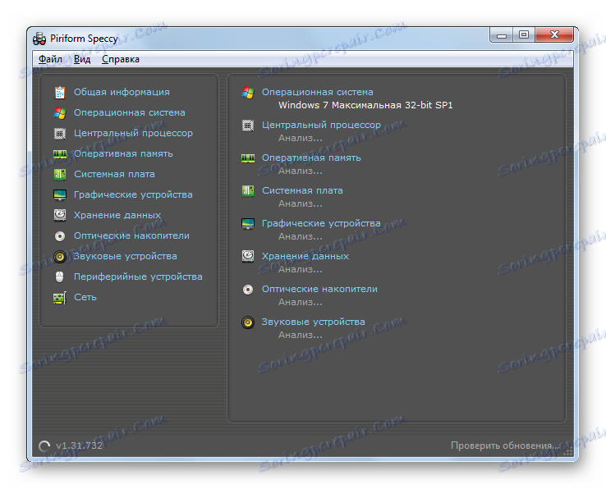
Task: Click the Windows flag icon in summary panel
Action: (x=248, y=93)
